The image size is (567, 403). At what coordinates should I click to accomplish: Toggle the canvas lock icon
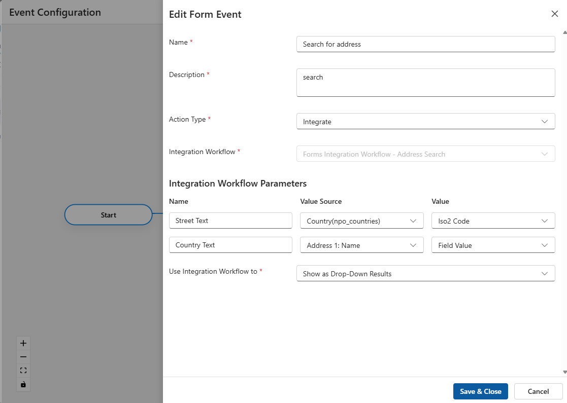(23, 384)
